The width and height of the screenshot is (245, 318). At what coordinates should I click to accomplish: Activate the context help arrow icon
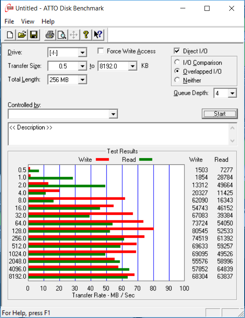click(98, 35)
